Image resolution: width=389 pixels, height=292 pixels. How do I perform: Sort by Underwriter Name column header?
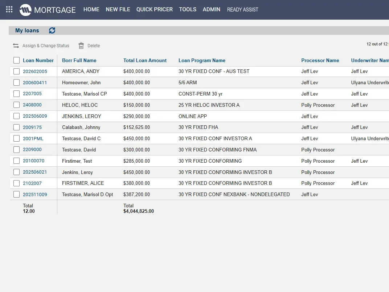pyautogui.click(x=370, y=60)
